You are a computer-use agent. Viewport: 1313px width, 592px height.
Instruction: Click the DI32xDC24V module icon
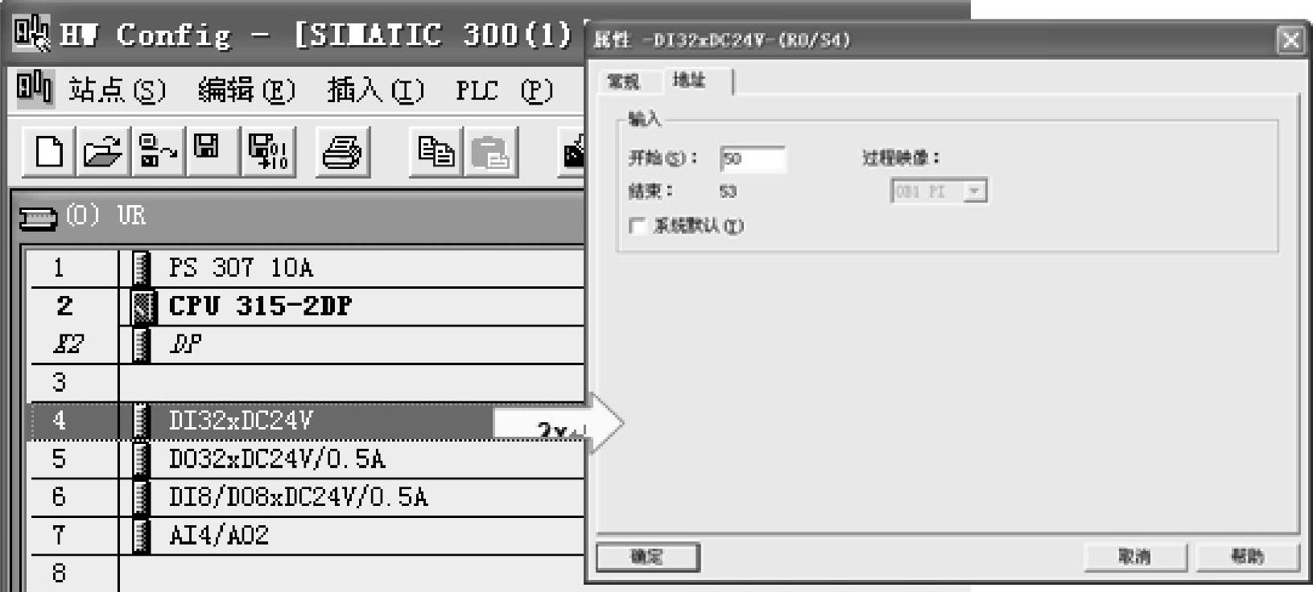(141, 421)
